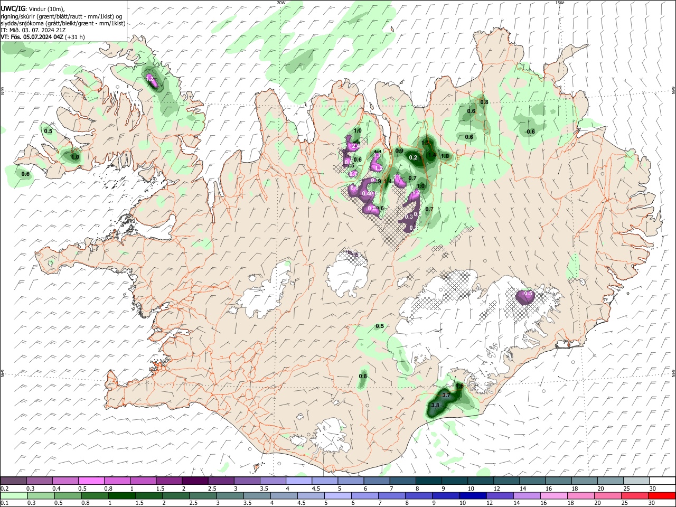This screenshot has height=507, width=676.
Task: Select the pale green 0.1 rain swatch
Action: 13,495
